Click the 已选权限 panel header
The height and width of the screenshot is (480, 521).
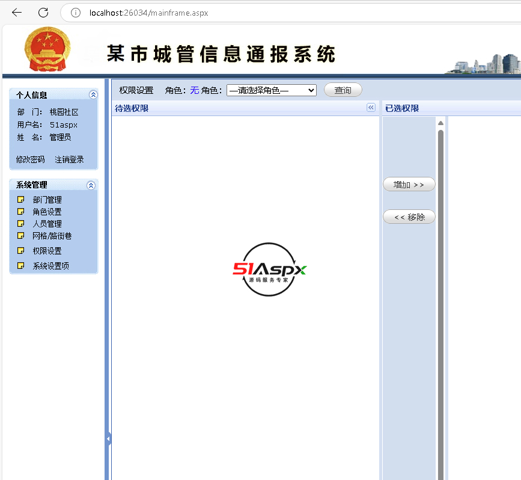pyautogui.click(x=451, y=108)
